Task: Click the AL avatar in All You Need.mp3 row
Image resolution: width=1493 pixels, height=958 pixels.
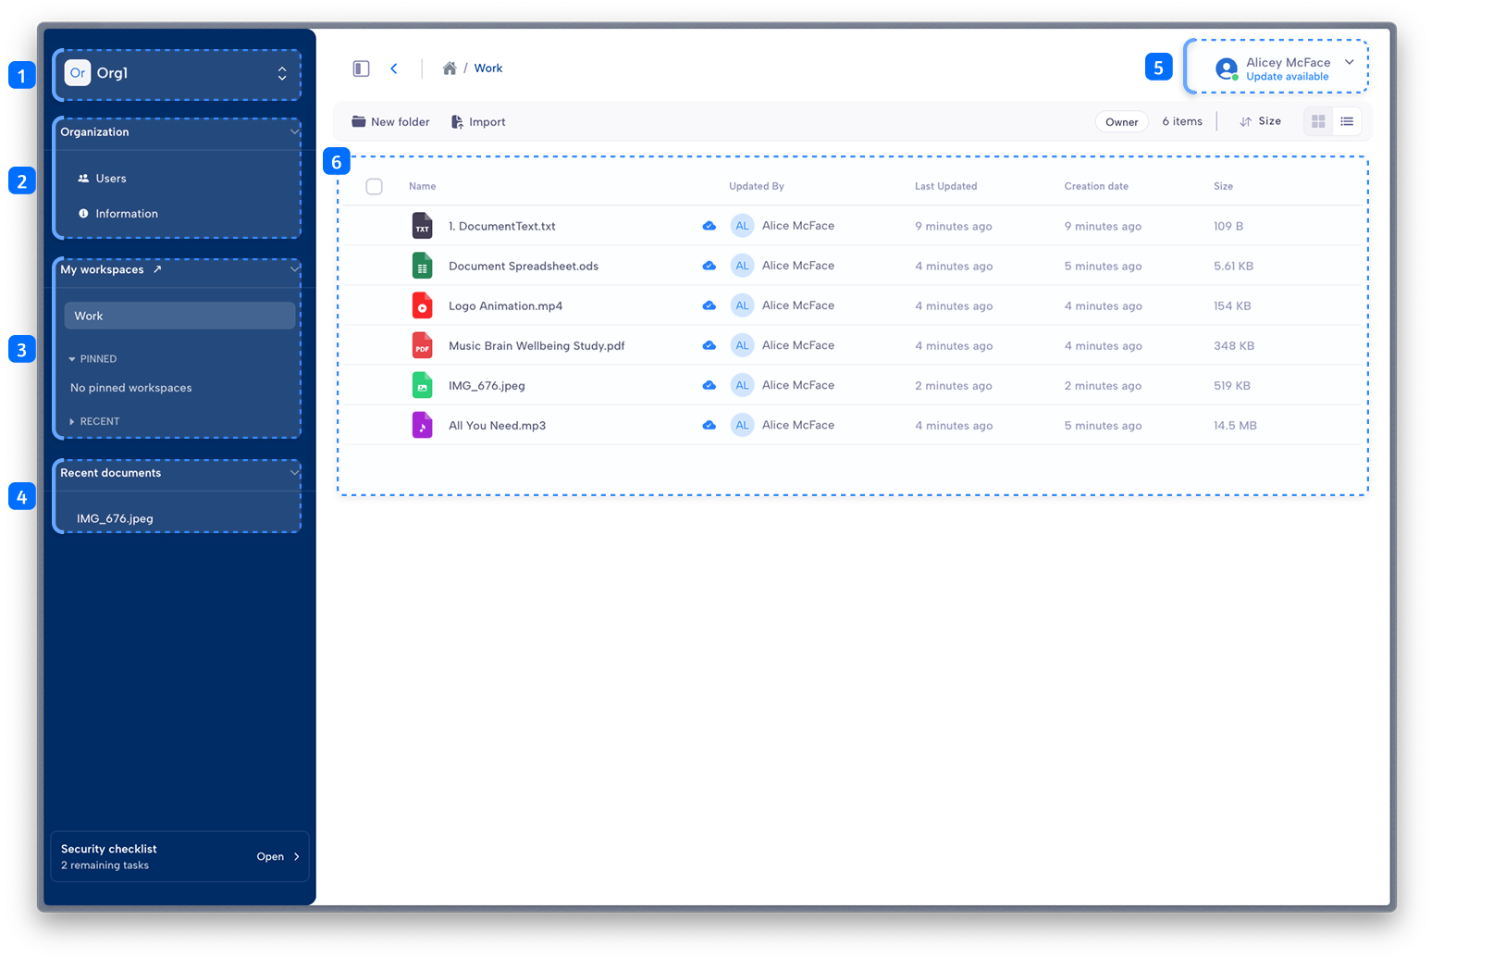Action: 742,425
